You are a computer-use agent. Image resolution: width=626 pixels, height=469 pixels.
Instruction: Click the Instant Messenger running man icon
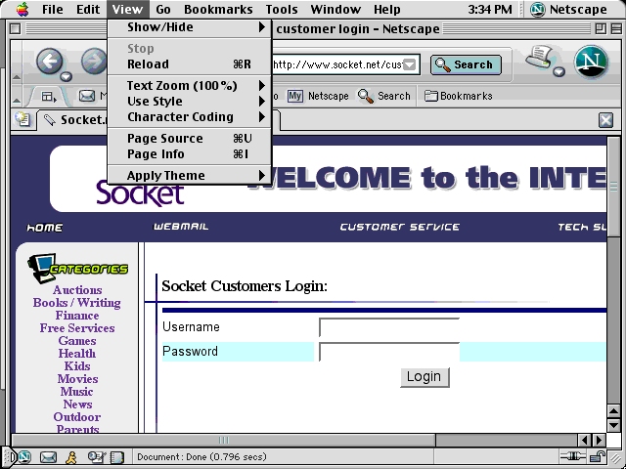click(71, 457)
